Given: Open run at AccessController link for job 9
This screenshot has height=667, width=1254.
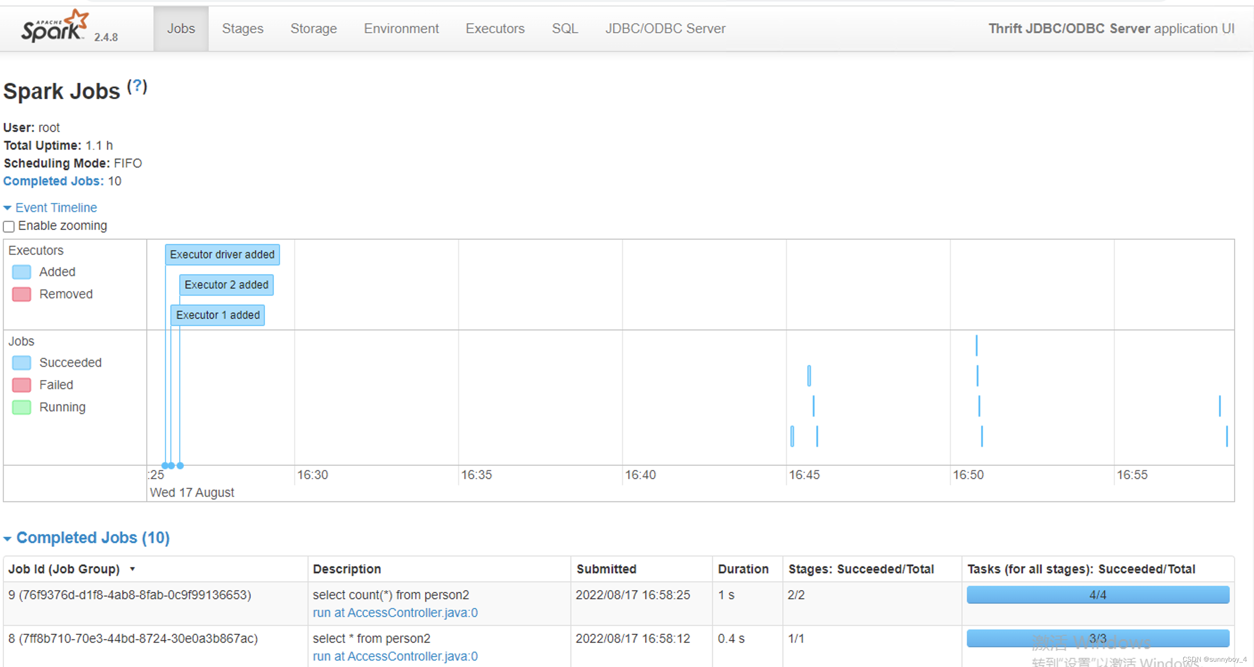Looking at the screenshot, I should pyautogui.click(x=395, y=613).
